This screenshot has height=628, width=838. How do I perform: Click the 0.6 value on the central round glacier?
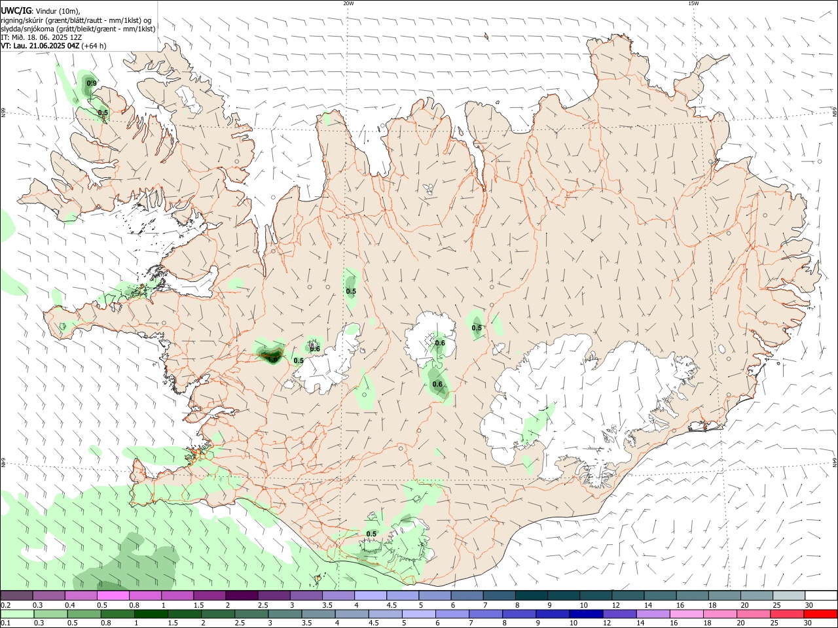coord(440,343)
